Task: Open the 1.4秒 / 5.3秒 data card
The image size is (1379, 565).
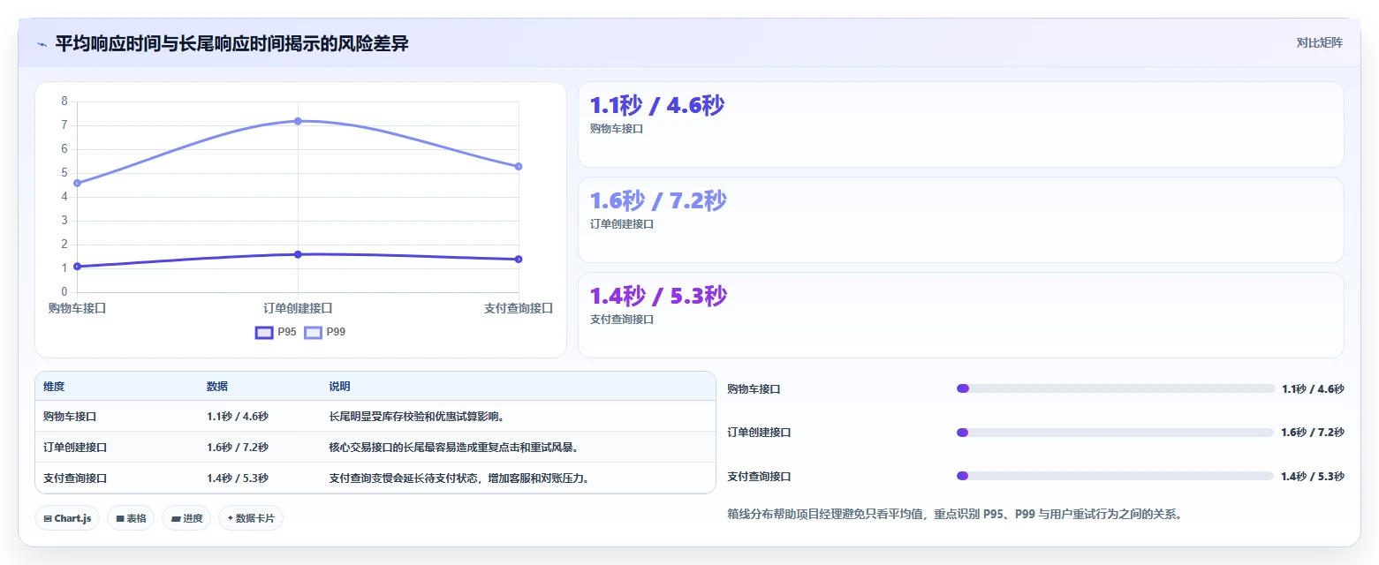Action: point(960,315)
